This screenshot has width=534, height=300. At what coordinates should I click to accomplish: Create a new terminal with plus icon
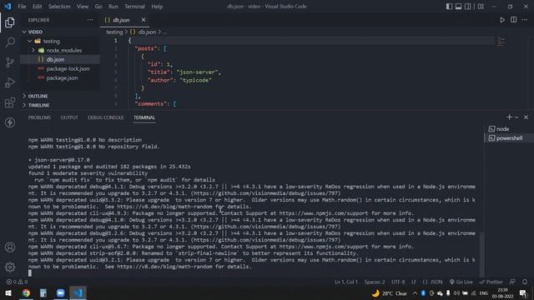[509, 117]
